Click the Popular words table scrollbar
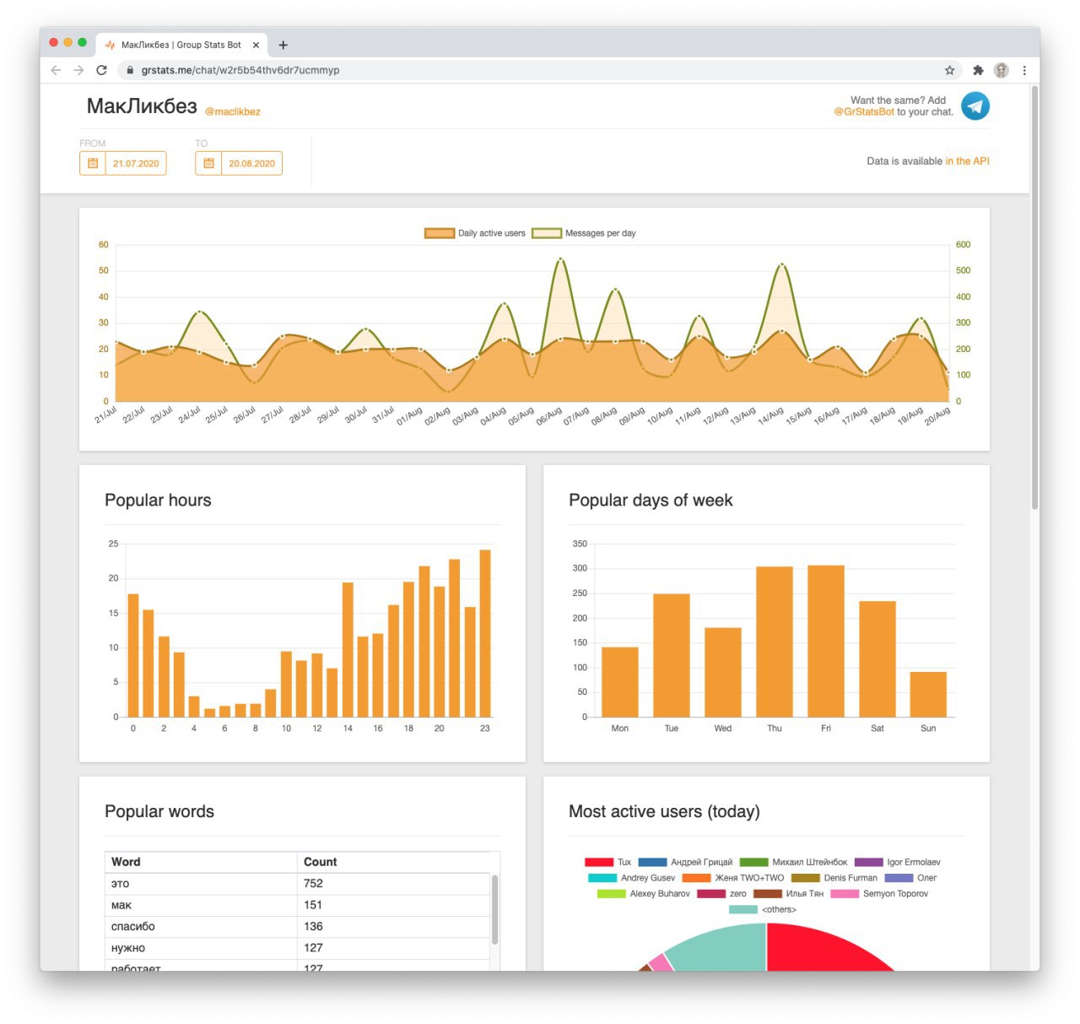 point(494,909)
